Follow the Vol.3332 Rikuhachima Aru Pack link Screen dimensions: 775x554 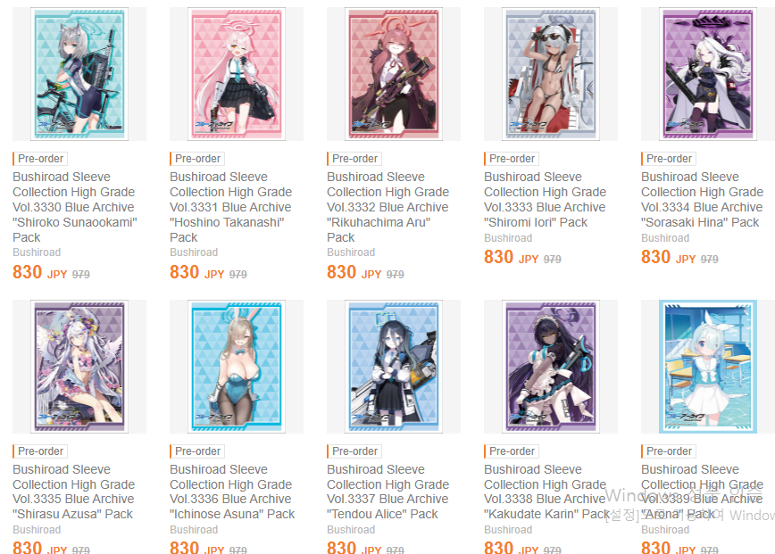pyautogui.click(x=388, y=207)
